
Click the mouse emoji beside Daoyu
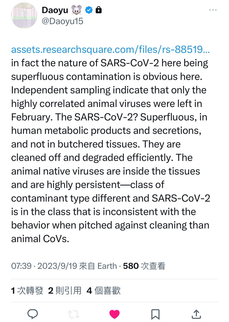77,10
